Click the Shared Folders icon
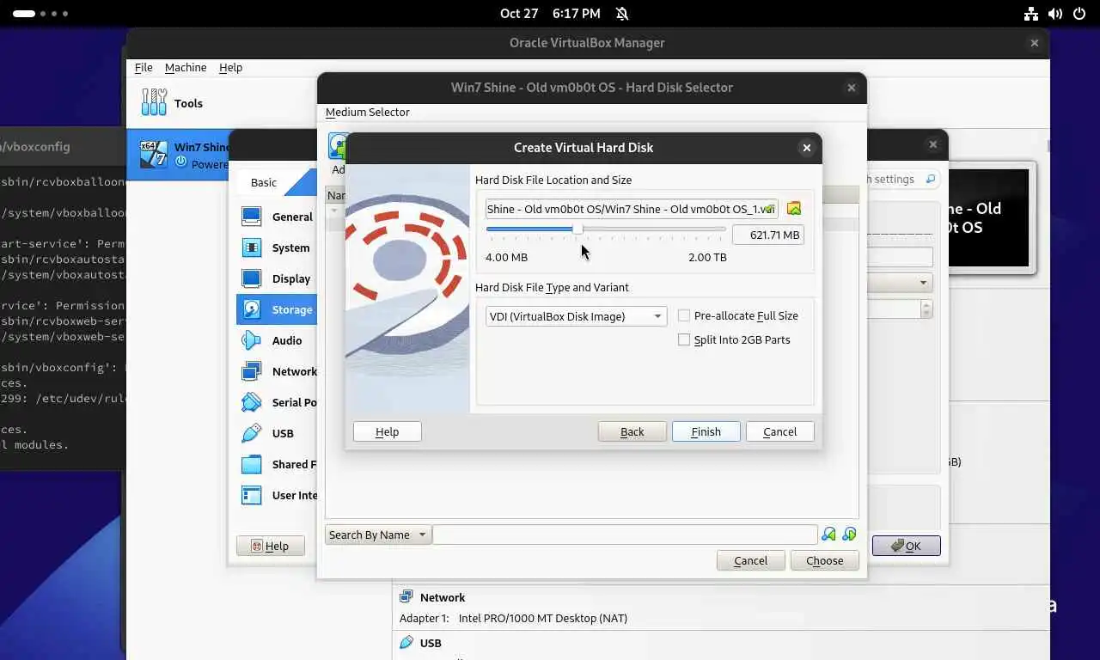The width and height of the screenshot is (1100, 660). (x=251, y=464)
